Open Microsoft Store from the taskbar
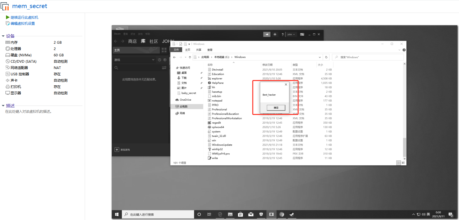 (x=241, y=215)
